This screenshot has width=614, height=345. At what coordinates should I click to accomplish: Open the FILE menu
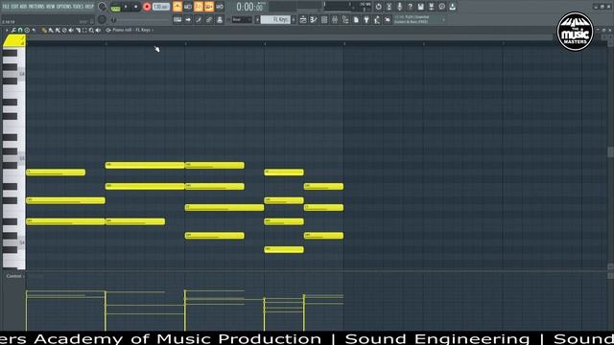(x=6, y=7)
